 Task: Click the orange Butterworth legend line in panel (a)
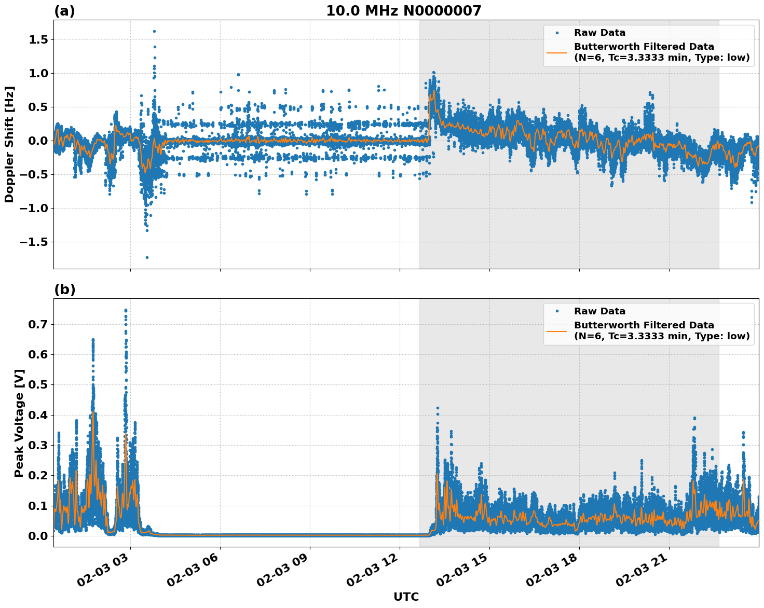557,52
